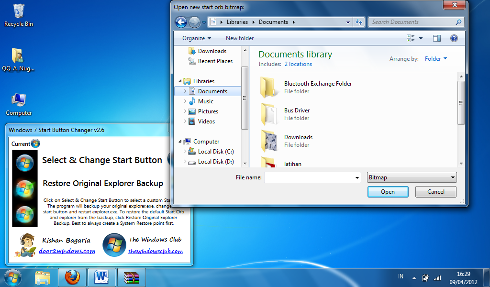Click the change view icon in dialog toolbar
Image resolution: width=490 pixels, height=287 pixels.
click(410, 38)
